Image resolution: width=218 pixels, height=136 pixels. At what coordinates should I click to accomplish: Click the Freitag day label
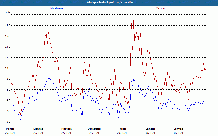(122, 129)
